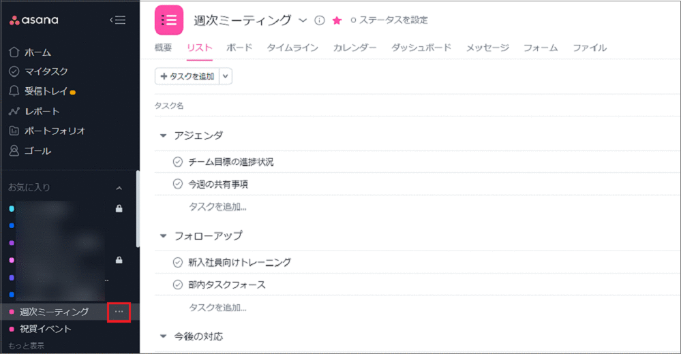Mark チーム目標の進捗状況 as complete
681x354 pixels.
[x=178, y=162]
